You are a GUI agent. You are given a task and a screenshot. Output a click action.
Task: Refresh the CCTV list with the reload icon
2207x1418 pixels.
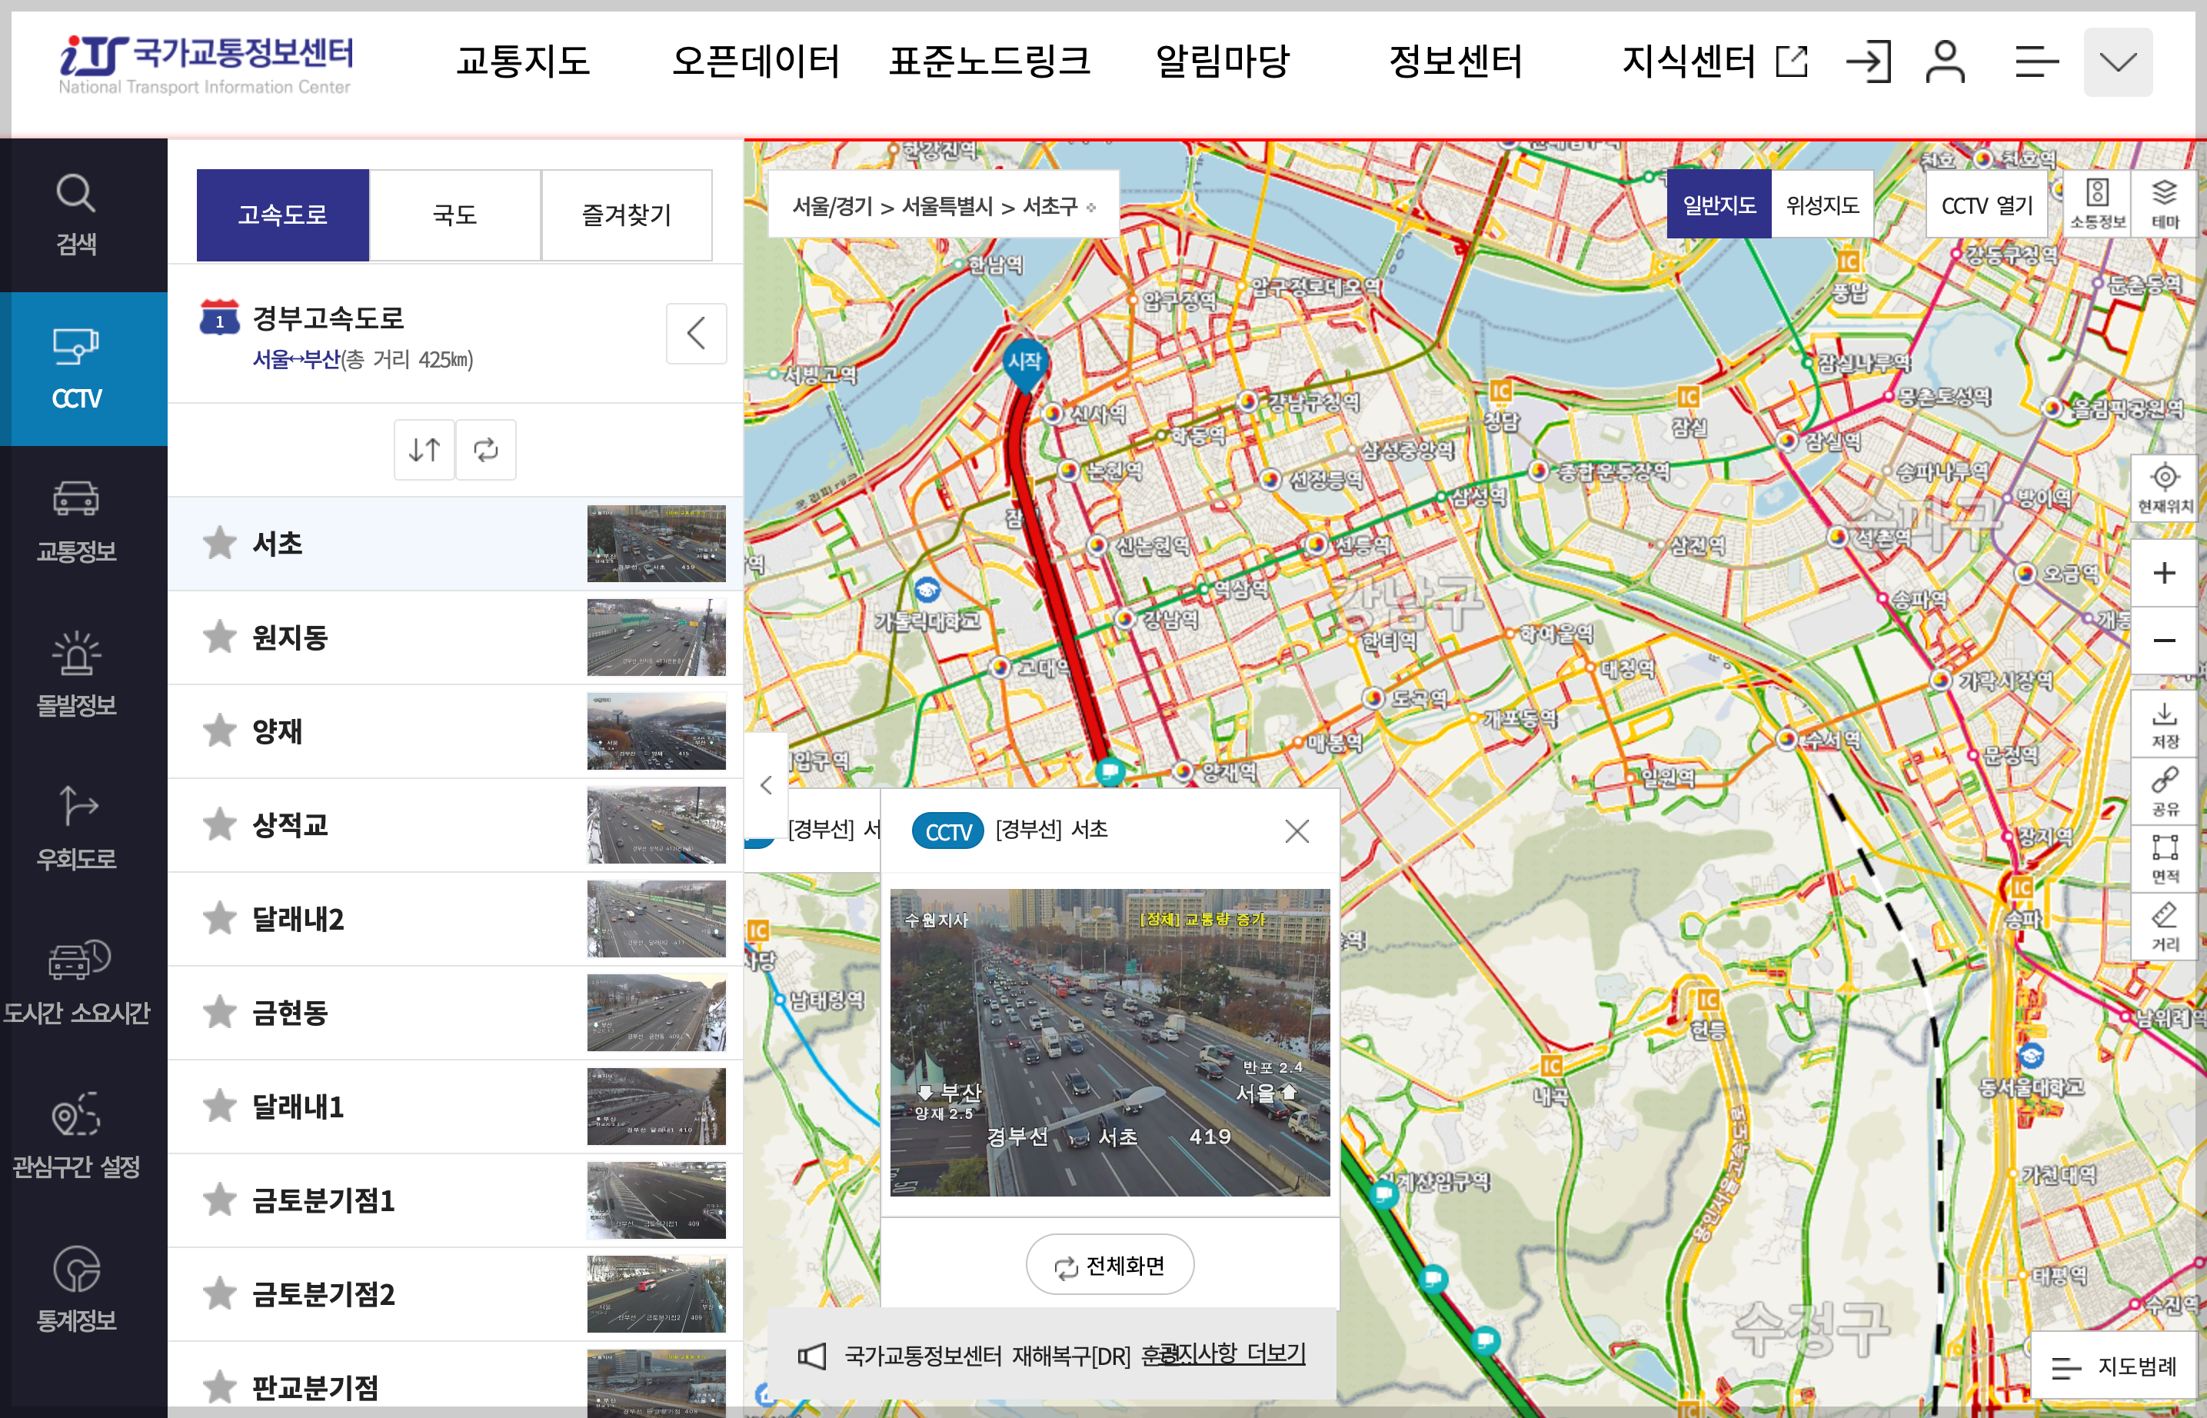tap(486, 449)
